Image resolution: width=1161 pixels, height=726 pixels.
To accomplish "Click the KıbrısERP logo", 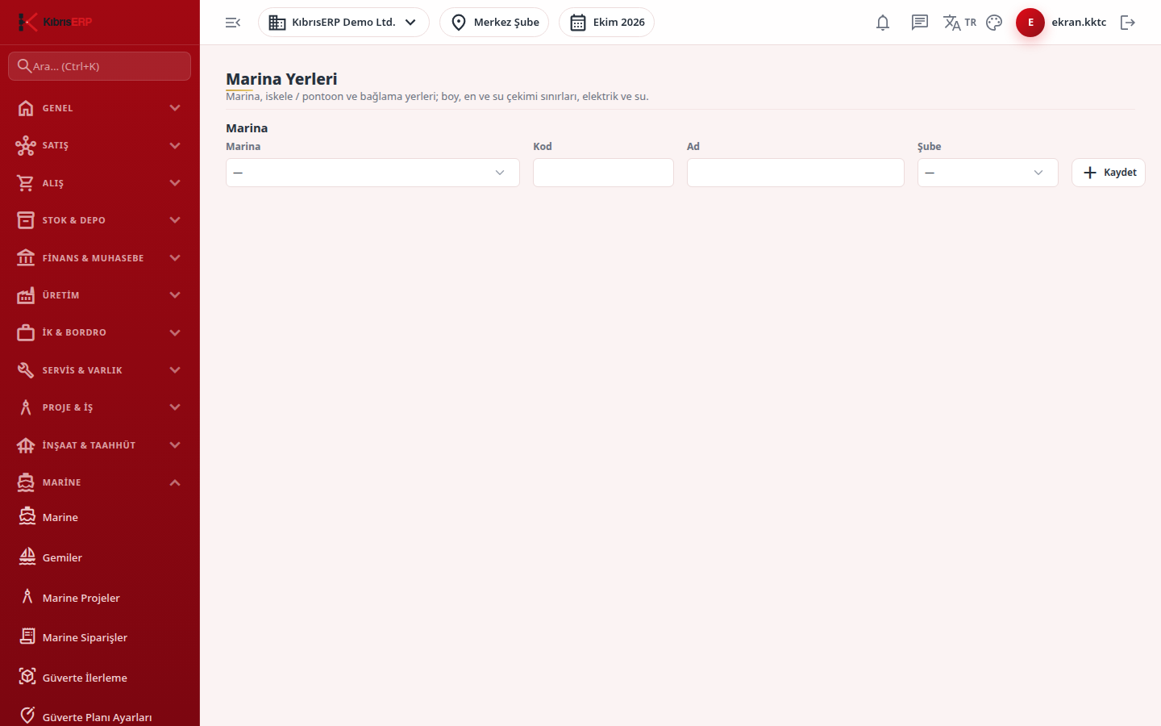I will (55, 22).
